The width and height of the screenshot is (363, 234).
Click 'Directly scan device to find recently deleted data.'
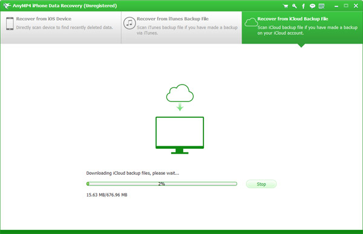coord(64,28)
